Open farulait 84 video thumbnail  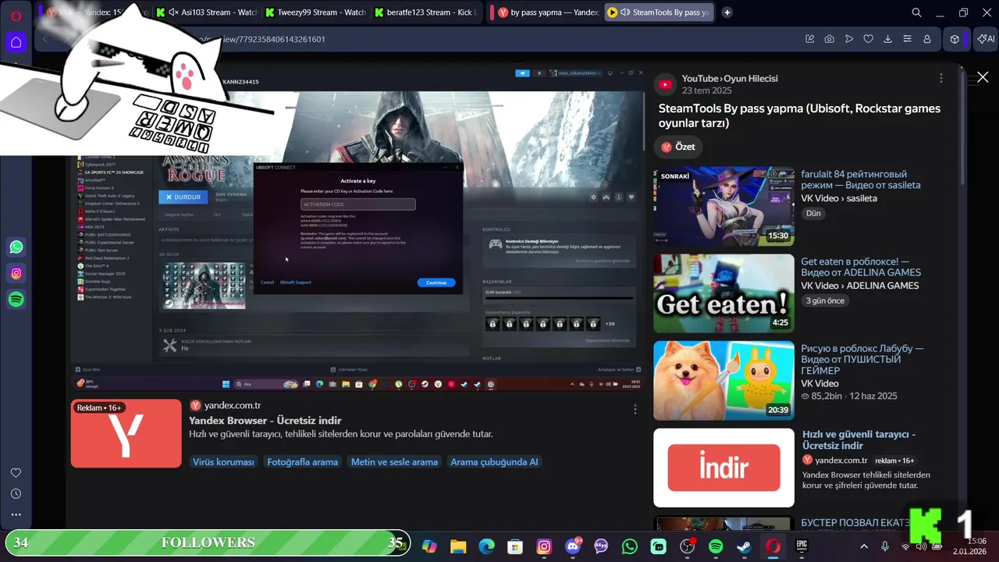pyautogui.click(x=723, y=206)
